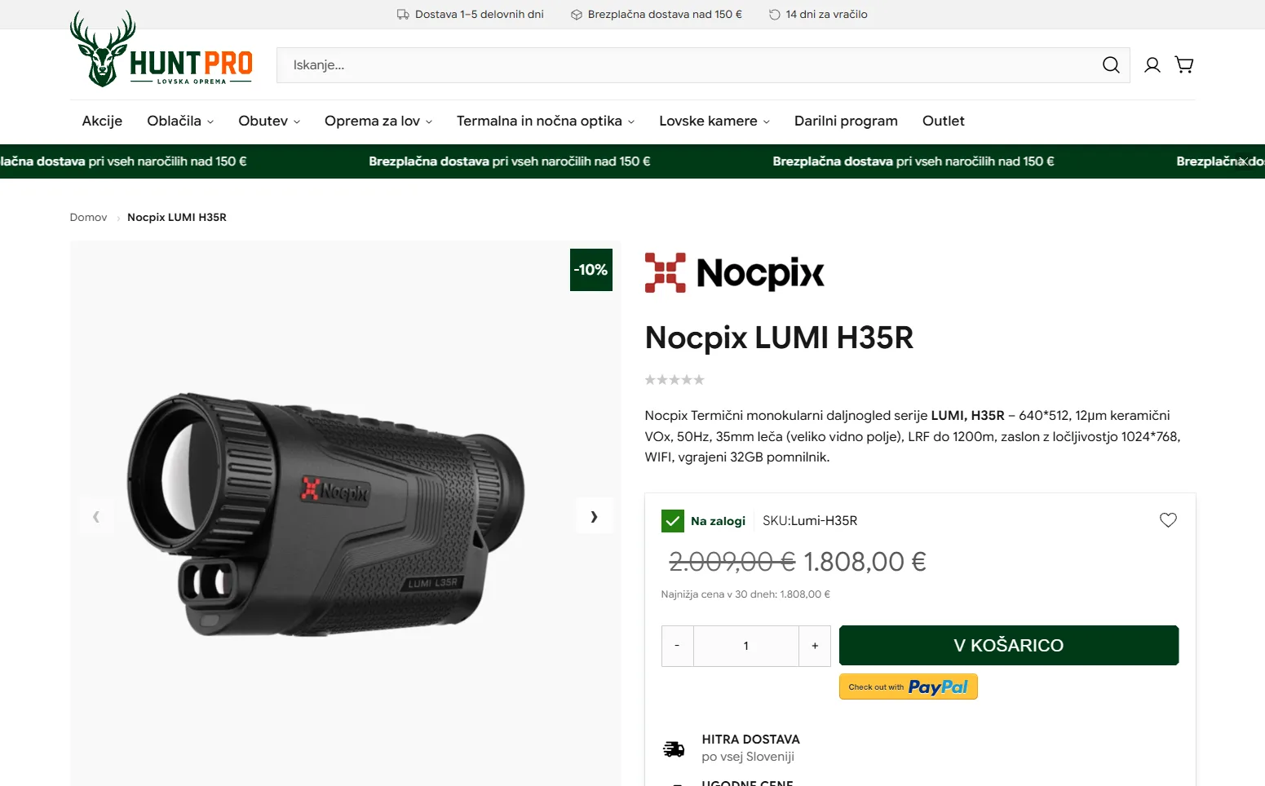The height and width of the screenshot is (786, 1265).
Task: Open the main product image
Action: click(x=326, y=514)
